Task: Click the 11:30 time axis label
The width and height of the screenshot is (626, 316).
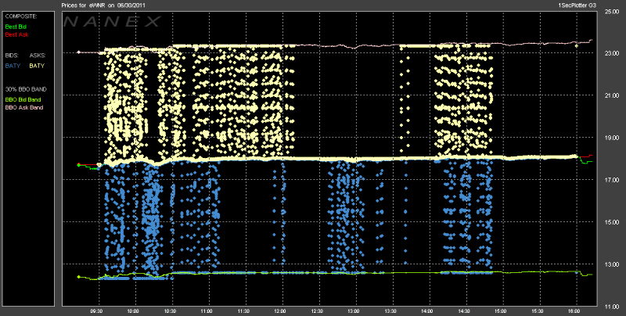Action: pyautogui.click(x=244, y=311)
